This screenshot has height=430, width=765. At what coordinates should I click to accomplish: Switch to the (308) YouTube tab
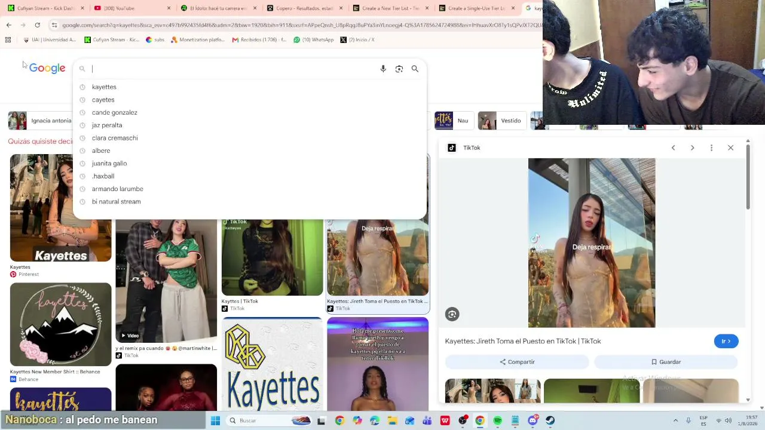coord(131,8)
